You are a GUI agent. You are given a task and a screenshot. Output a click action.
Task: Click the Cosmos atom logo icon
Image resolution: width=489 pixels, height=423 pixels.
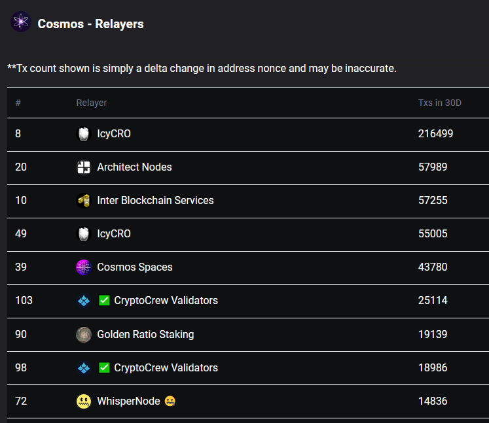(x=21, y=22)
